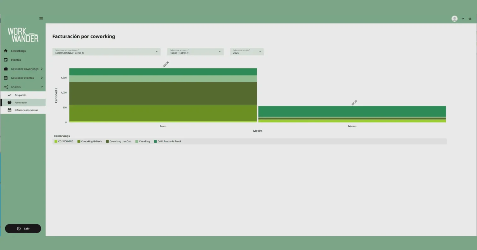Open the year dropdown showing 2025
The width and height of the screenshot is (477, 250).
point(247,51)
